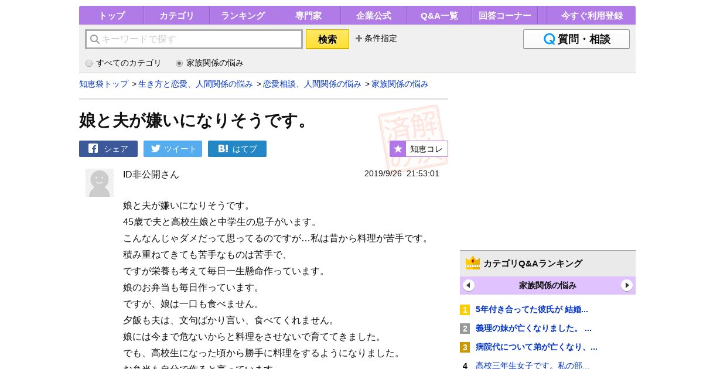Open the 条件指定 search options link
This screenshot has height=369, width=703.
[x=376, y=39]
